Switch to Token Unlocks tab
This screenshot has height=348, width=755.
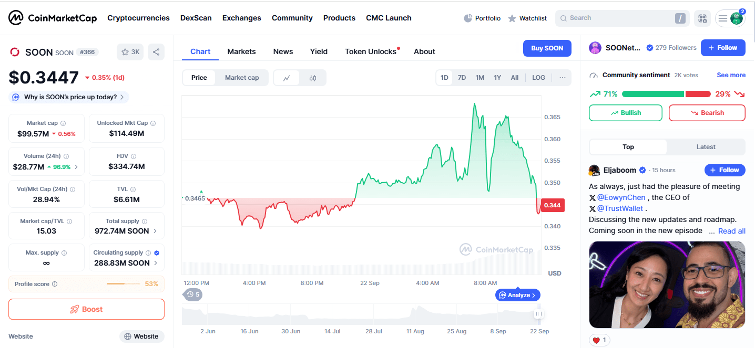click(371, 51)
